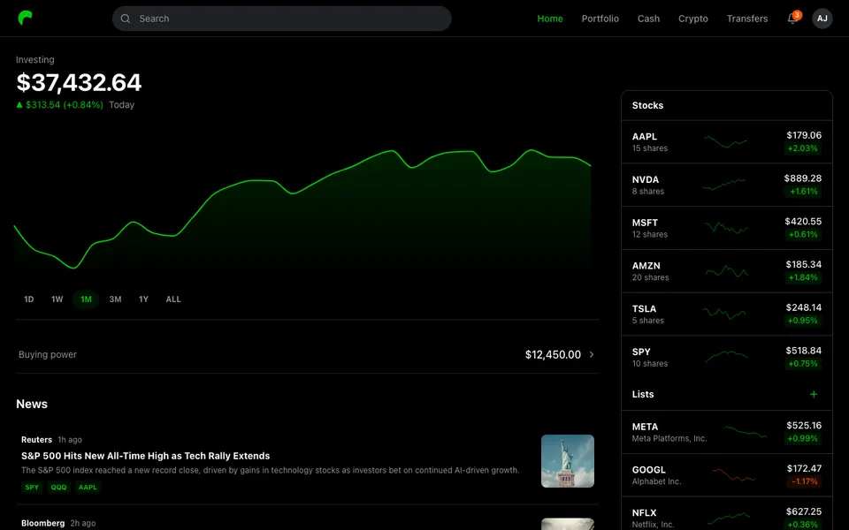Click AAPL +2.03% change badge

click(x=802, y=148)
